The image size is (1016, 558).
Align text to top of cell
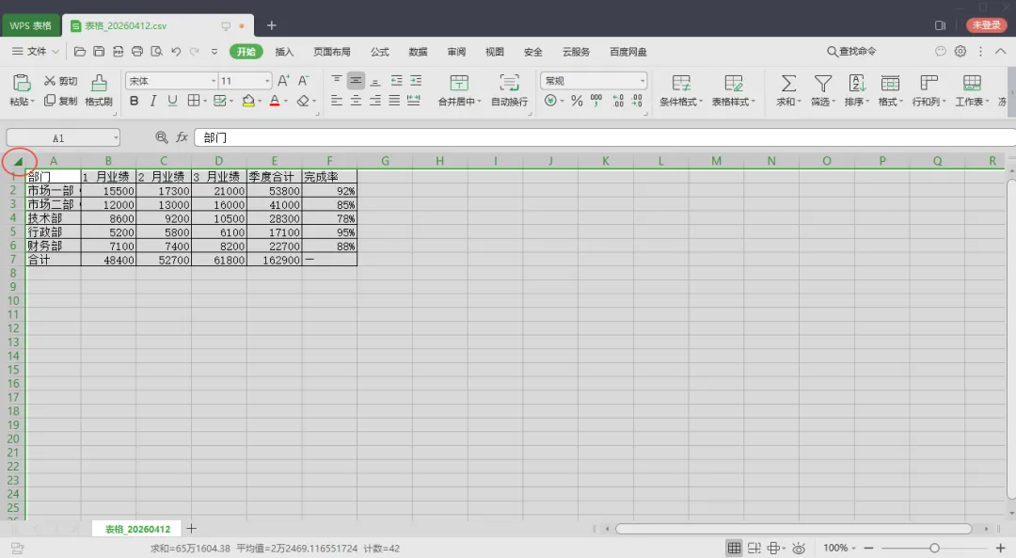336,80
